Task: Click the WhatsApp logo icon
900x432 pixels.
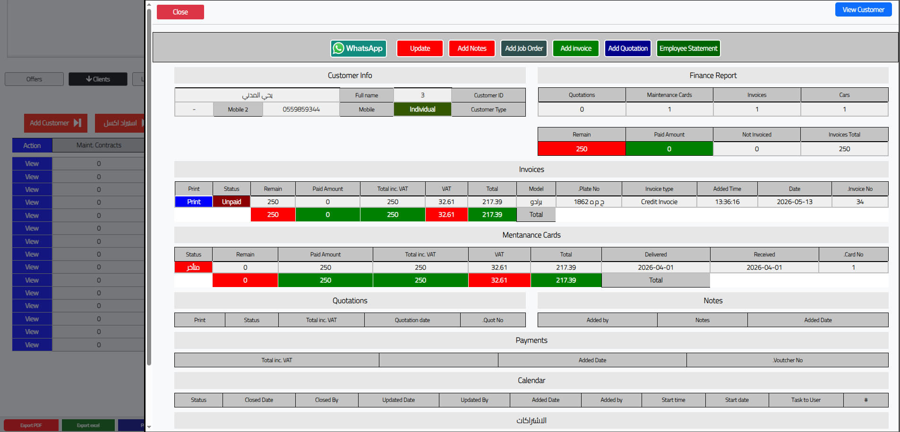Action: coord(338,48)
